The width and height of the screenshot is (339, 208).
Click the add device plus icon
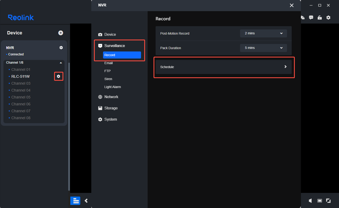point(60,33)
